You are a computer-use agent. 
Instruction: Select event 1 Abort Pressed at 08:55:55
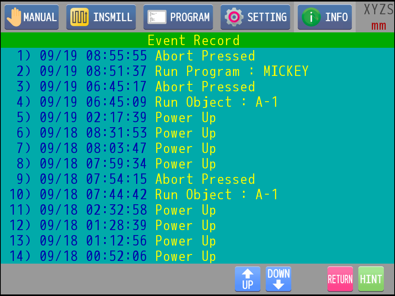[x=136, y=56]
